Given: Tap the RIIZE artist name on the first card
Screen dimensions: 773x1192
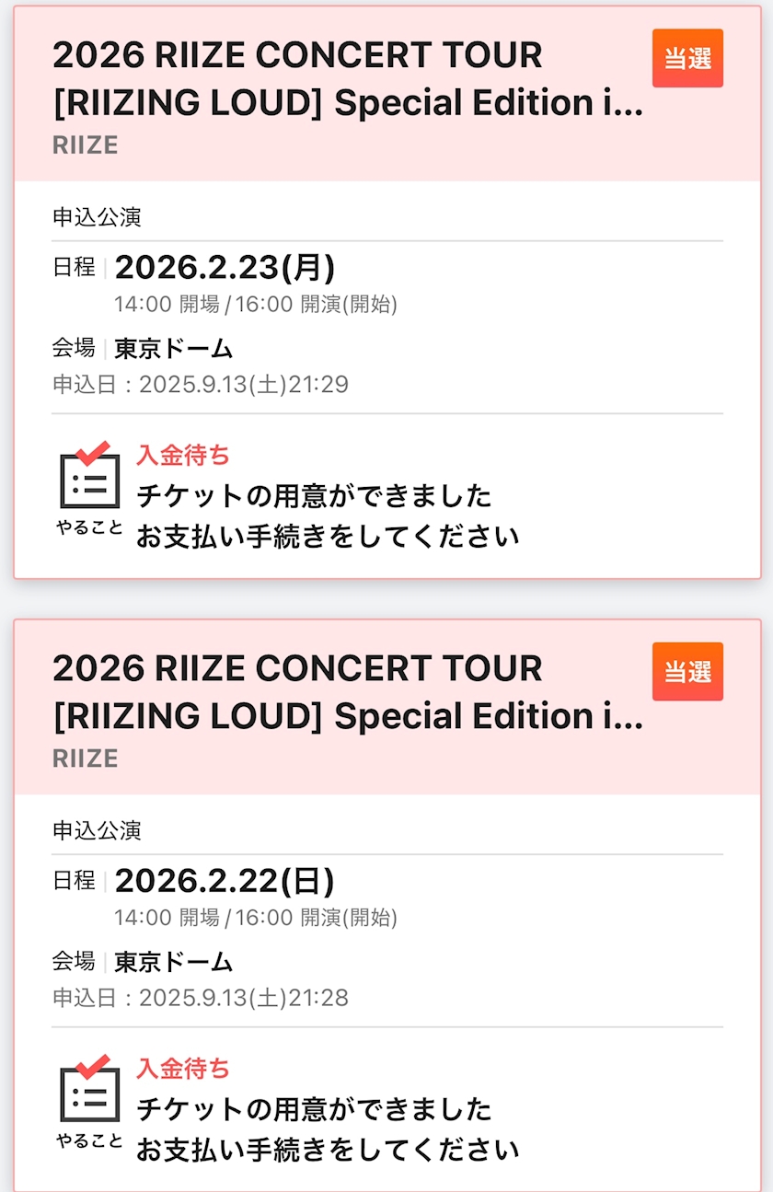Looking at the screenshot, I should click(86, 145).
